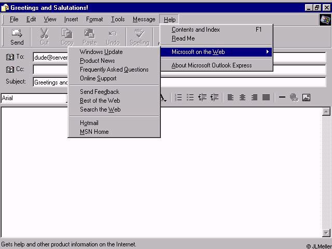Select Windows Update entry

coord(114,52)
